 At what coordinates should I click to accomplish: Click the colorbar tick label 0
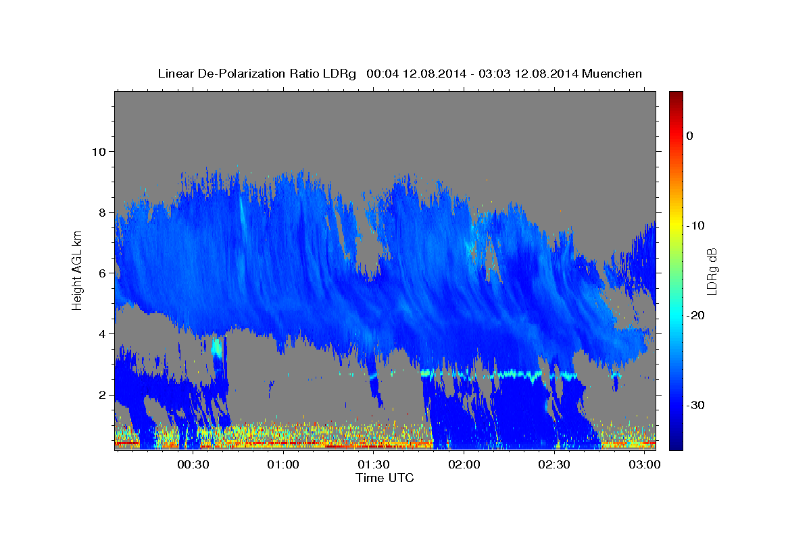689,136
